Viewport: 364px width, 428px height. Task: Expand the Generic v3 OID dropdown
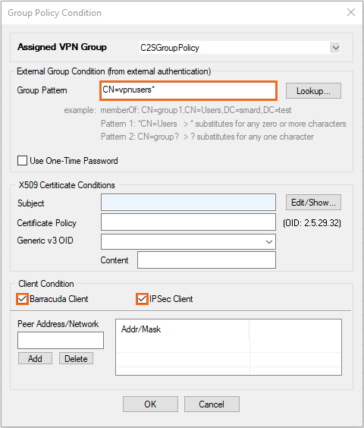[x=188, y=241]
